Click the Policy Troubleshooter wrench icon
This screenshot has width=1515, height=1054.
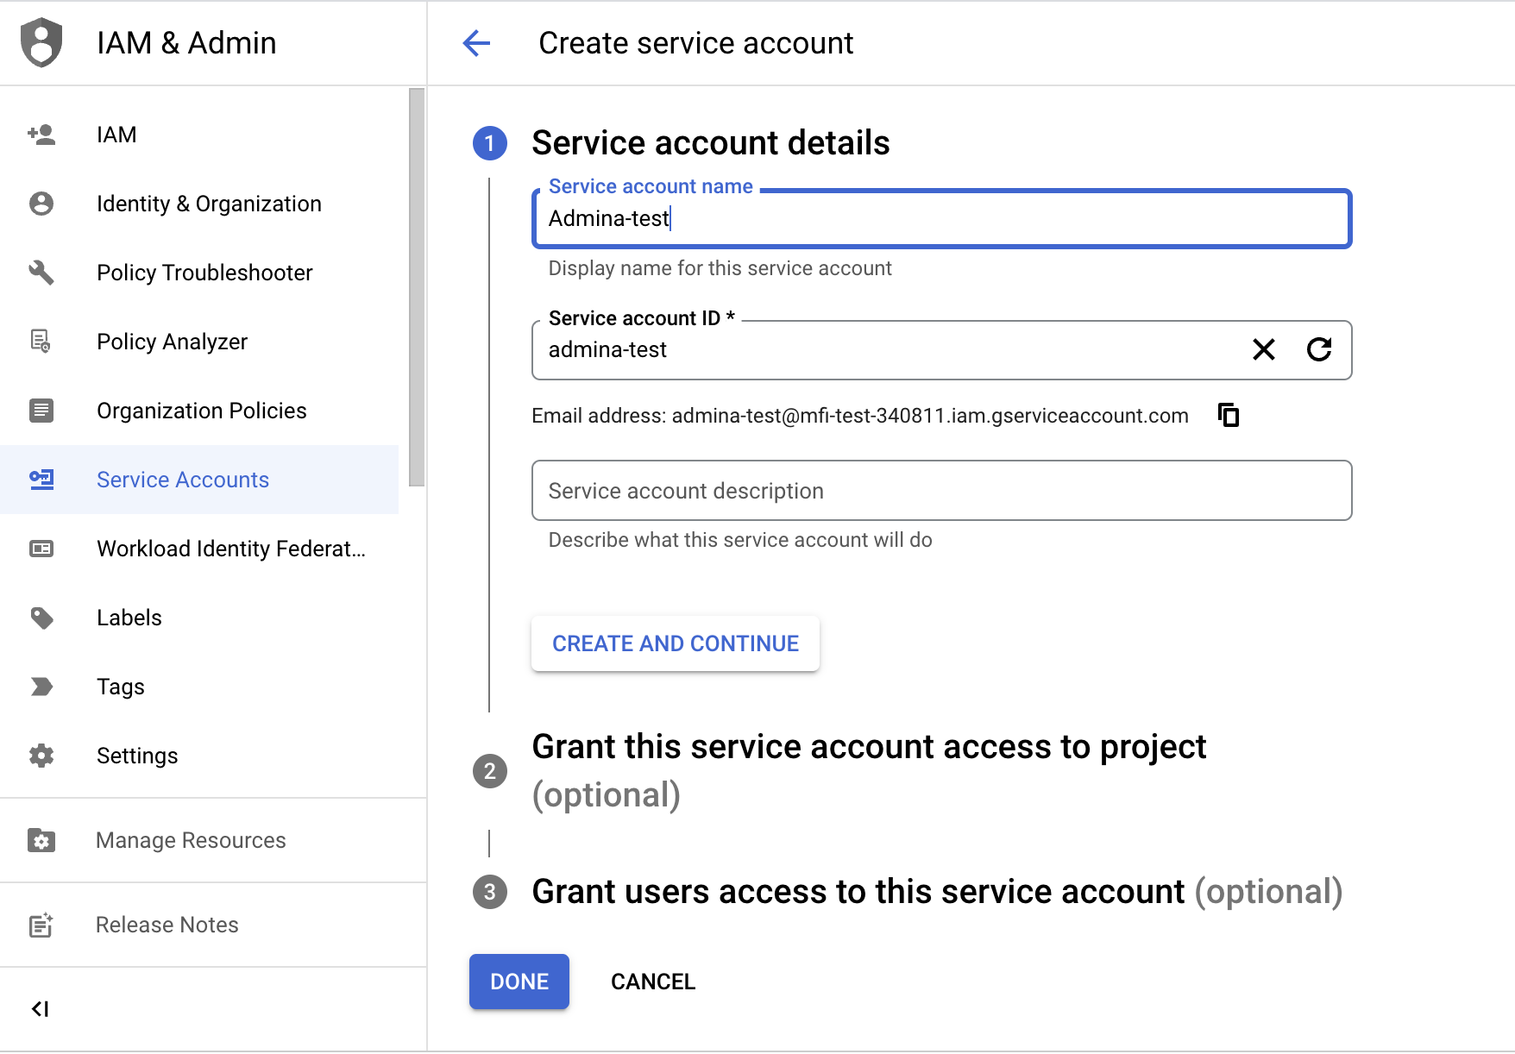click(41, 273)
